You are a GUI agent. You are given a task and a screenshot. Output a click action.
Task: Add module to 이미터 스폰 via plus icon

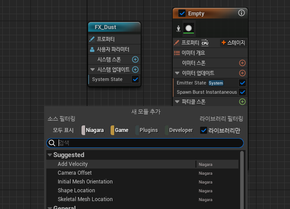click(x=242, y=63)
